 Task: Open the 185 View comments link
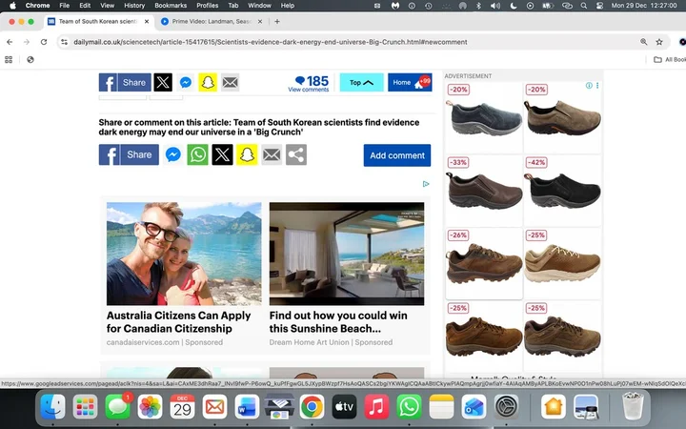click(x=309, y=84)
